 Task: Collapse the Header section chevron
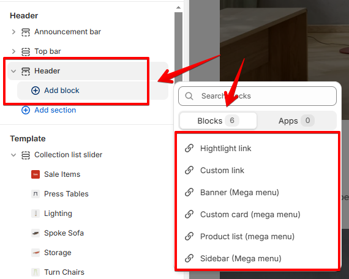[x=13, y=71]
